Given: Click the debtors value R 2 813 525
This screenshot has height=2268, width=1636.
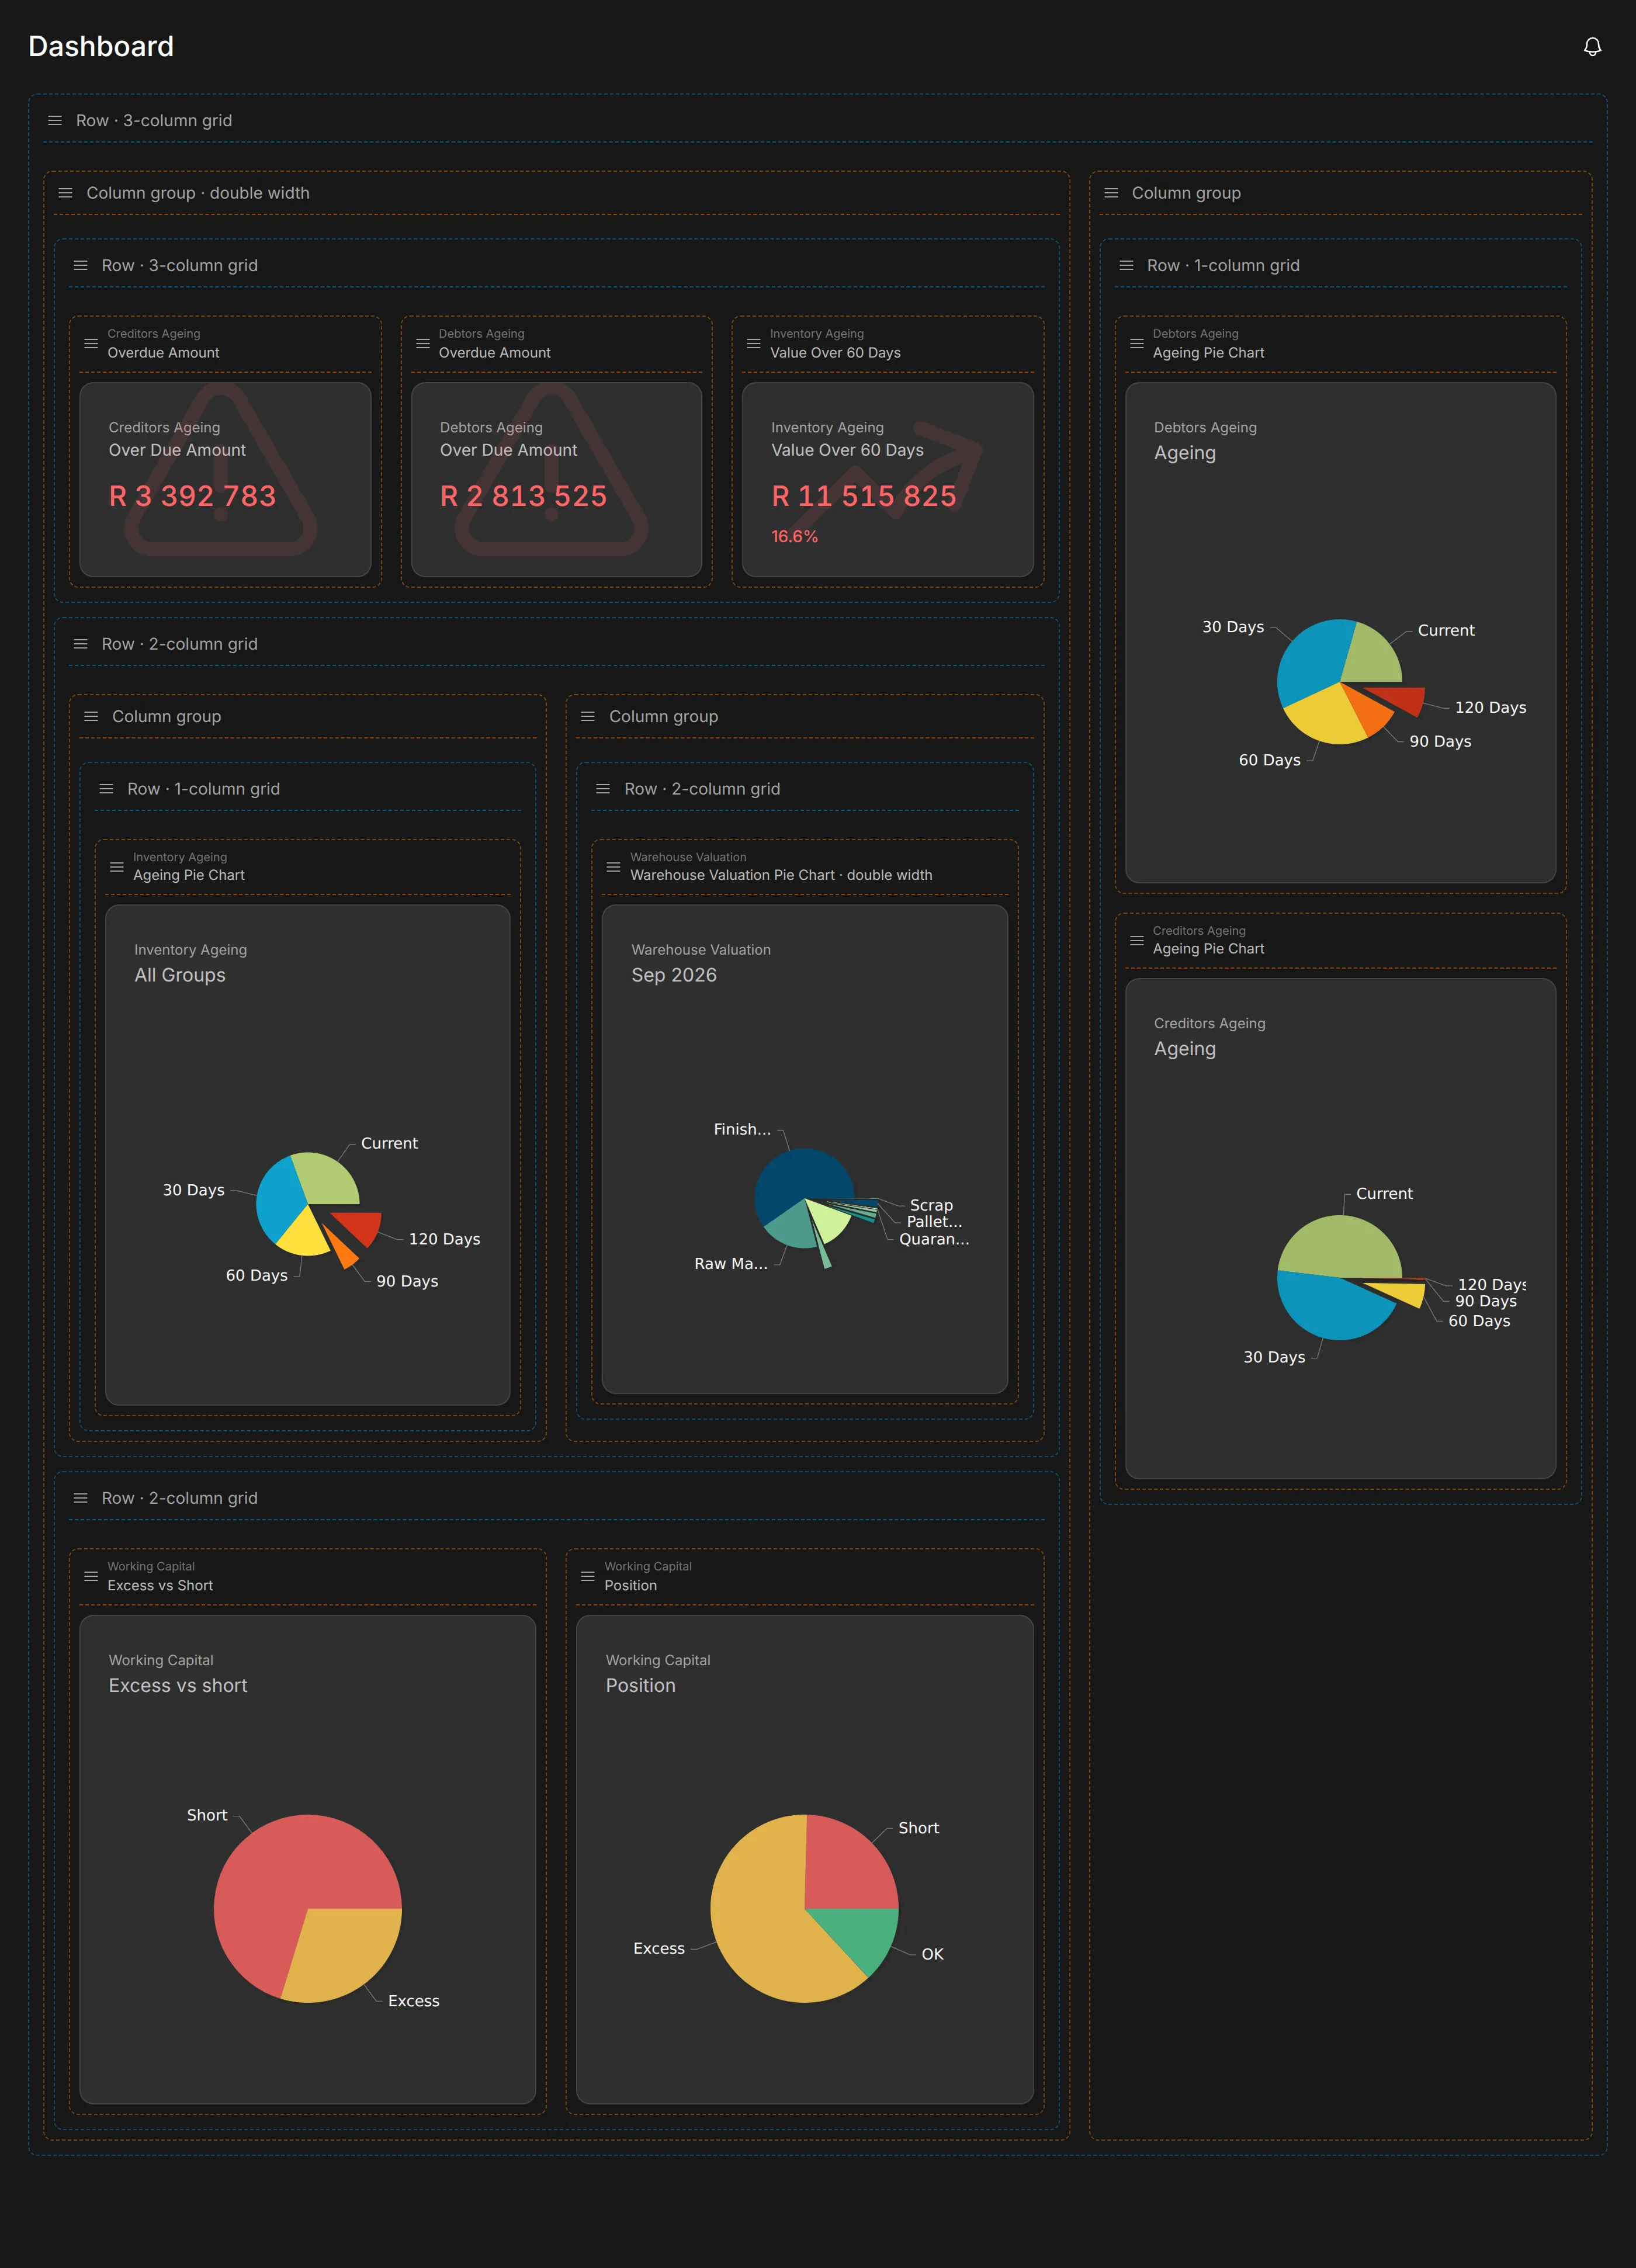Looking at the screenshot, I should [523, 496].
